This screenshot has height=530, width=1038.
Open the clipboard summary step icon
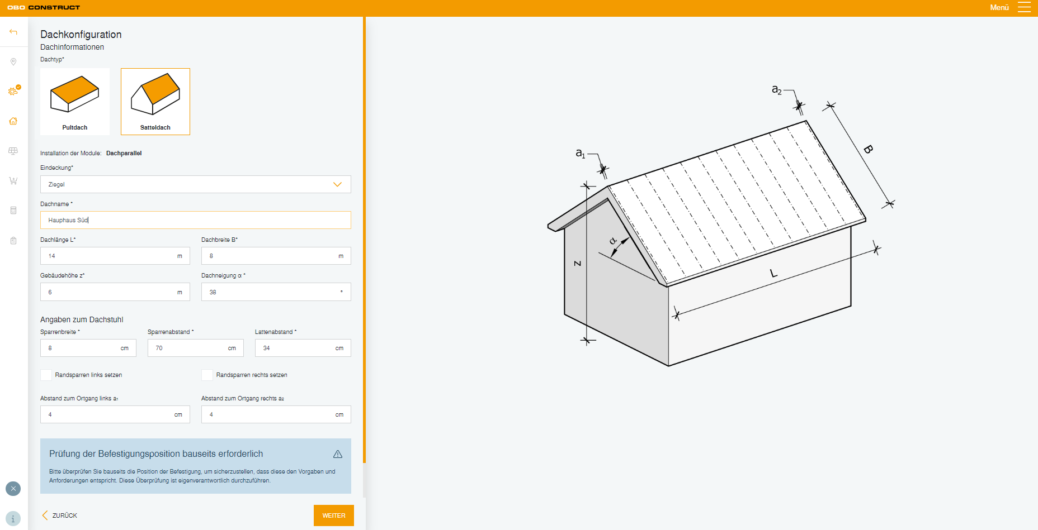pyautogui.click(x=13, y=241)
